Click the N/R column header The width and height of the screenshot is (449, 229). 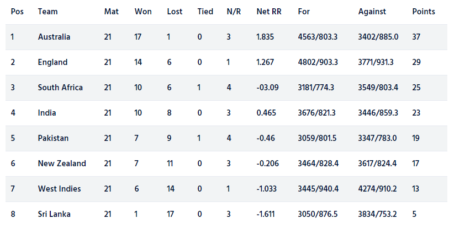[x=234, y=12]
